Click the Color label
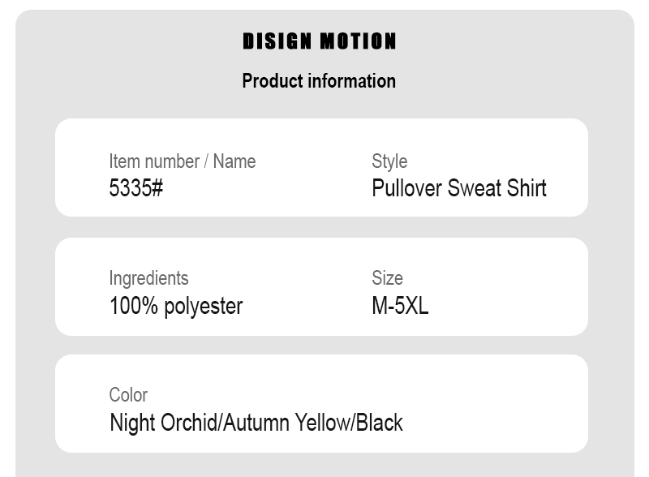The image size is (649, 477). (128, 395)
